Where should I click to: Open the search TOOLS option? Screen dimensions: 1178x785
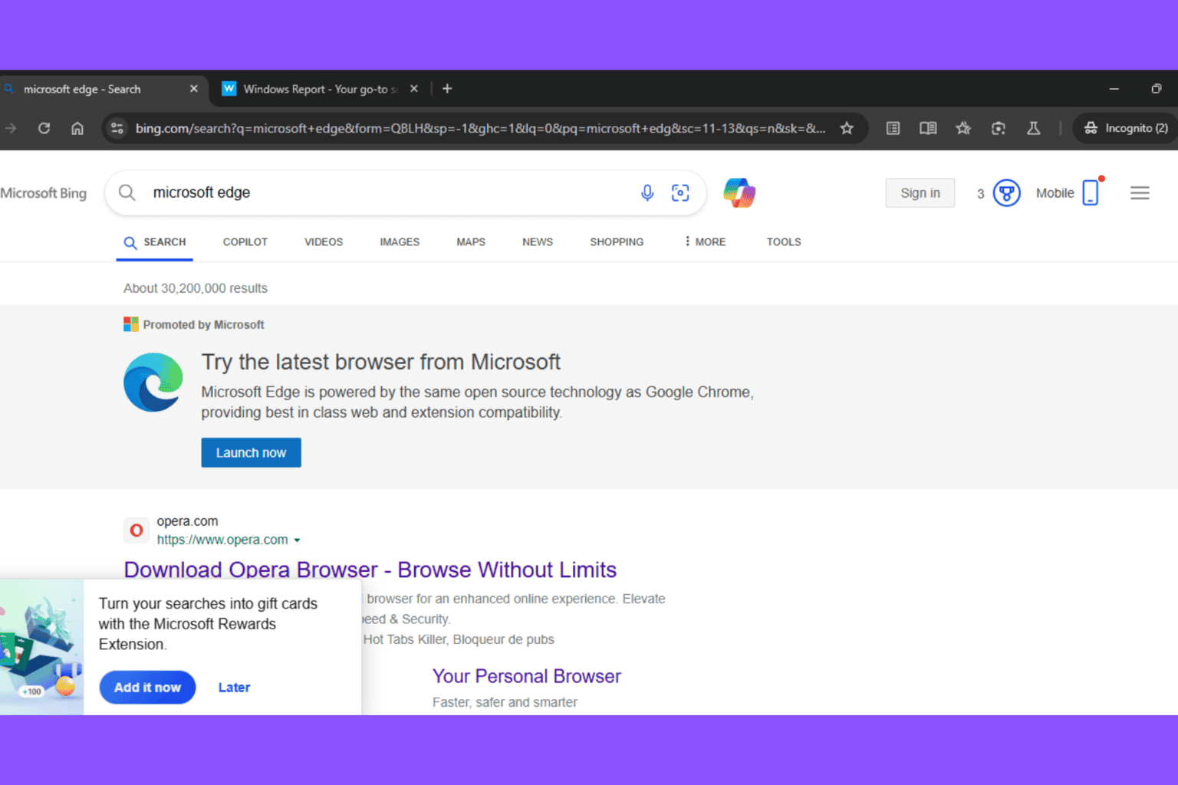pos(784,242)
